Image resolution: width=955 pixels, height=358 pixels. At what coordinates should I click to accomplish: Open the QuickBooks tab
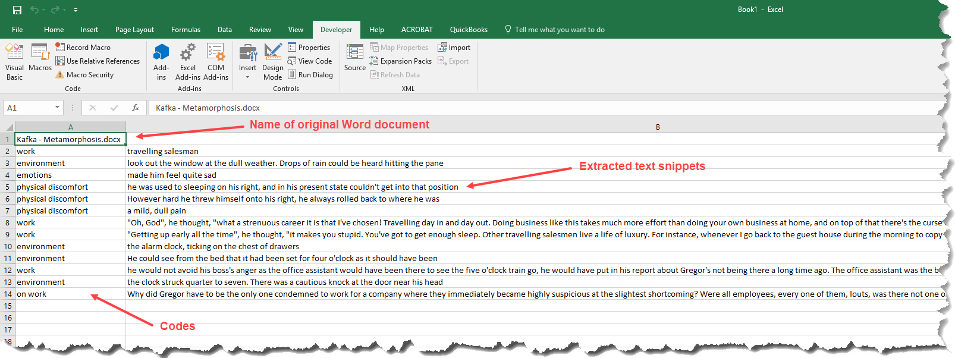469,29
